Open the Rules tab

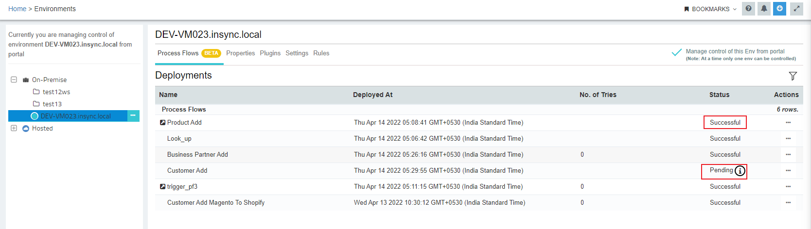point(321,53)
